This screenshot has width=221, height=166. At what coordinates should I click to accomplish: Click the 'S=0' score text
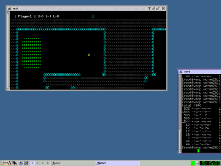(41, 16)
